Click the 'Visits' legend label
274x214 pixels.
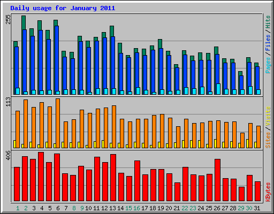pyautogui.click(x=268, y=117)
